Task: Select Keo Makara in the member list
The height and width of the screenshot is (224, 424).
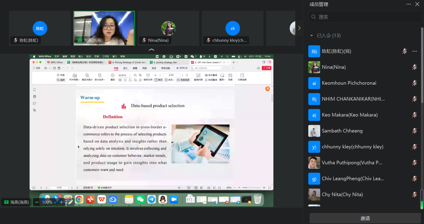Action: (x=349, y=115)
